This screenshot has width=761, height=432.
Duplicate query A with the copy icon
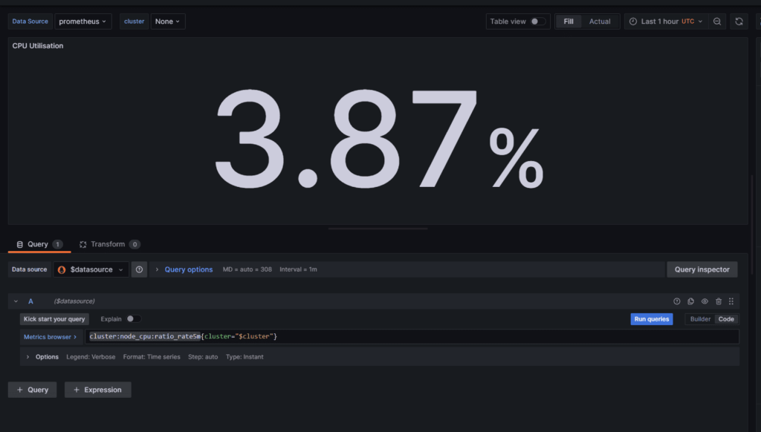pyautogui.click(x=690, y=301)
